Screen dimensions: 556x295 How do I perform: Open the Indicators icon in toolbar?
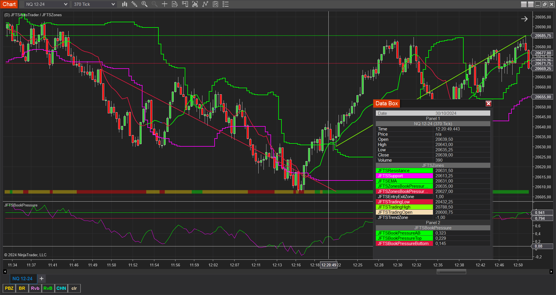(195, 4)
